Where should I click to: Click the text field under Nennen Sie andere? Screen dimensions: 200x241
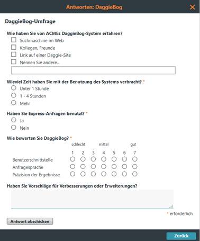pos(93,70)
